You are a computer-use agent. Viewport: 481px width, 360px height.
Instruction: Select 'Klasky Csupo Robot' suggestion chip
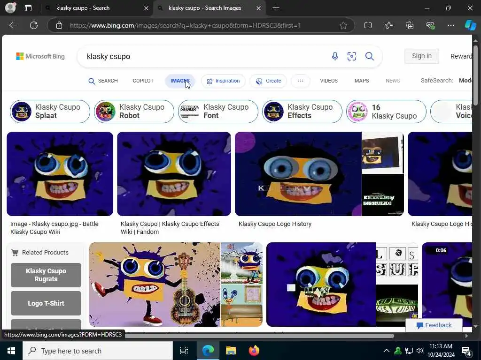134,112
